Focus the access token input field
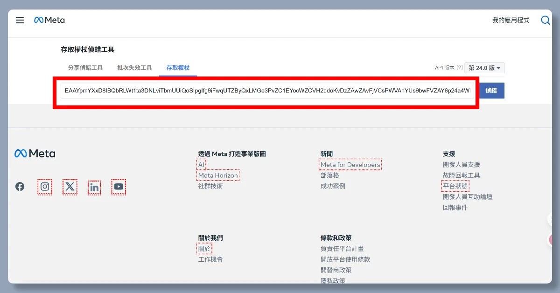Image resolution: width=560 pixels, height=293 pixels. pyautogui.click(x=267, y=91)
